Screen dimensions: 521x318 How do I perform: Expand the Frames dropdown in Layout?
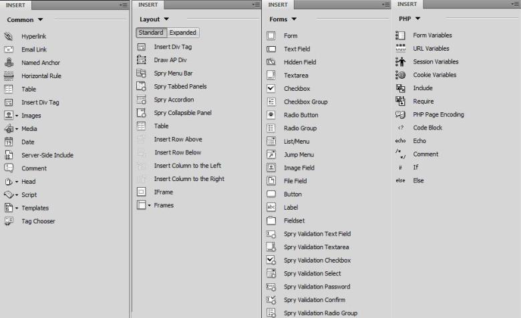coord(150,205)
